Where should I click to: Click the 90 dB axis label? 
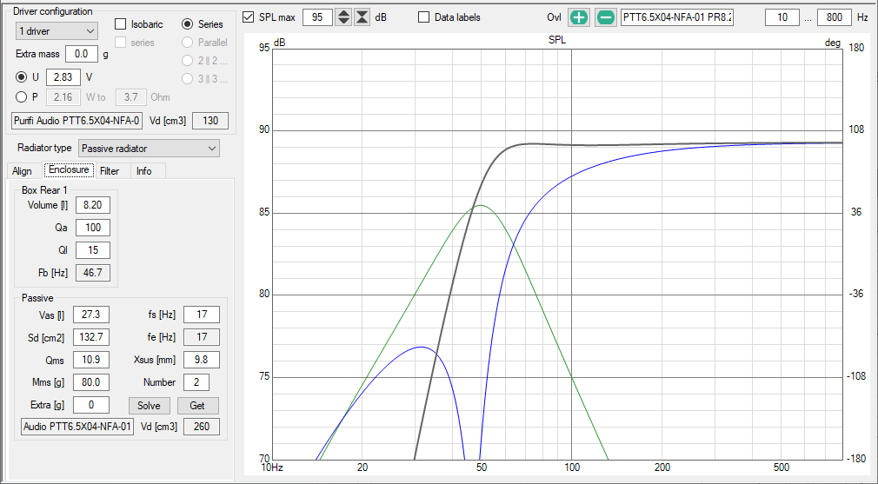(x=263, y=129)
